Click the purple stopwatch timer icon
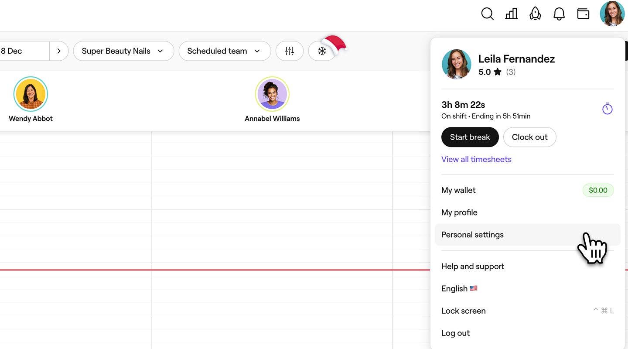This screenshot has width=628, height=349. [607, 109]
